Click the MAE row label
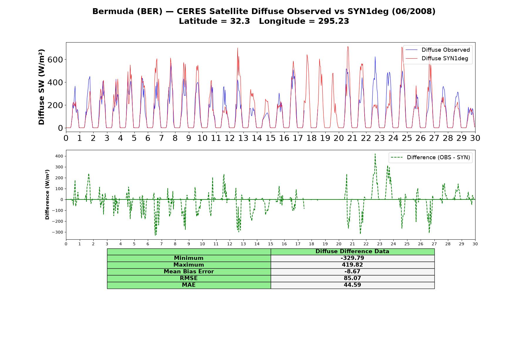The width and height of the screenshot is (528, 352). (x=189, y=285)
